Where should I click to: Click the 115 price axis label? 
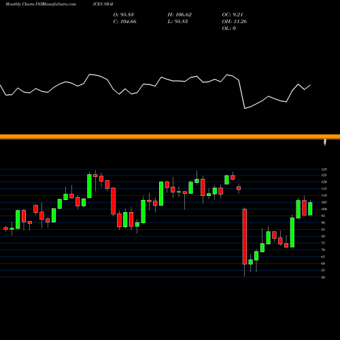pyautogui.click(x=324, y=189)
